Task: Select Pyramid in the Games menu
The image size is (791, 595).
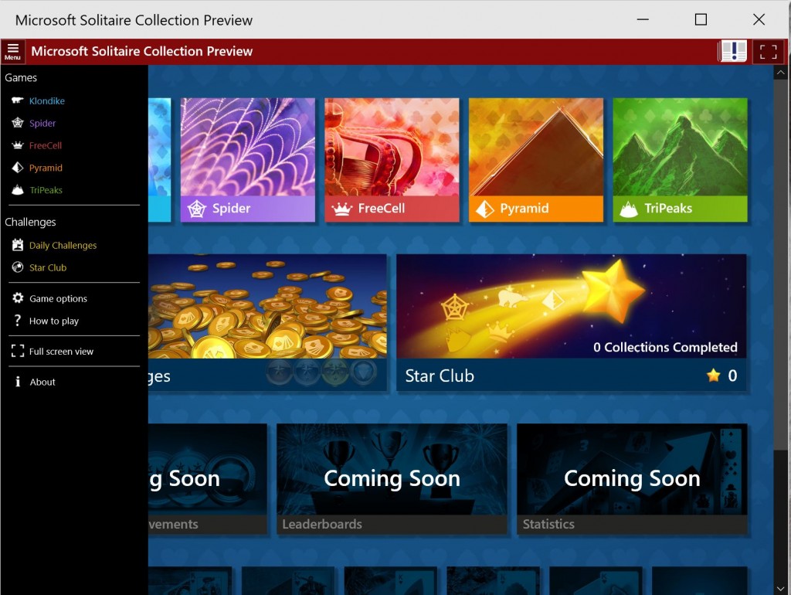Action: (x=46, y=168)
